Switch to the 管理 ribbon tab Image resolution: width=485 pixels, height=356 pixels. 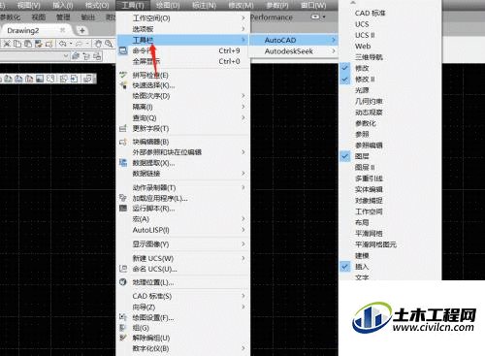click(x=63, y=17)
